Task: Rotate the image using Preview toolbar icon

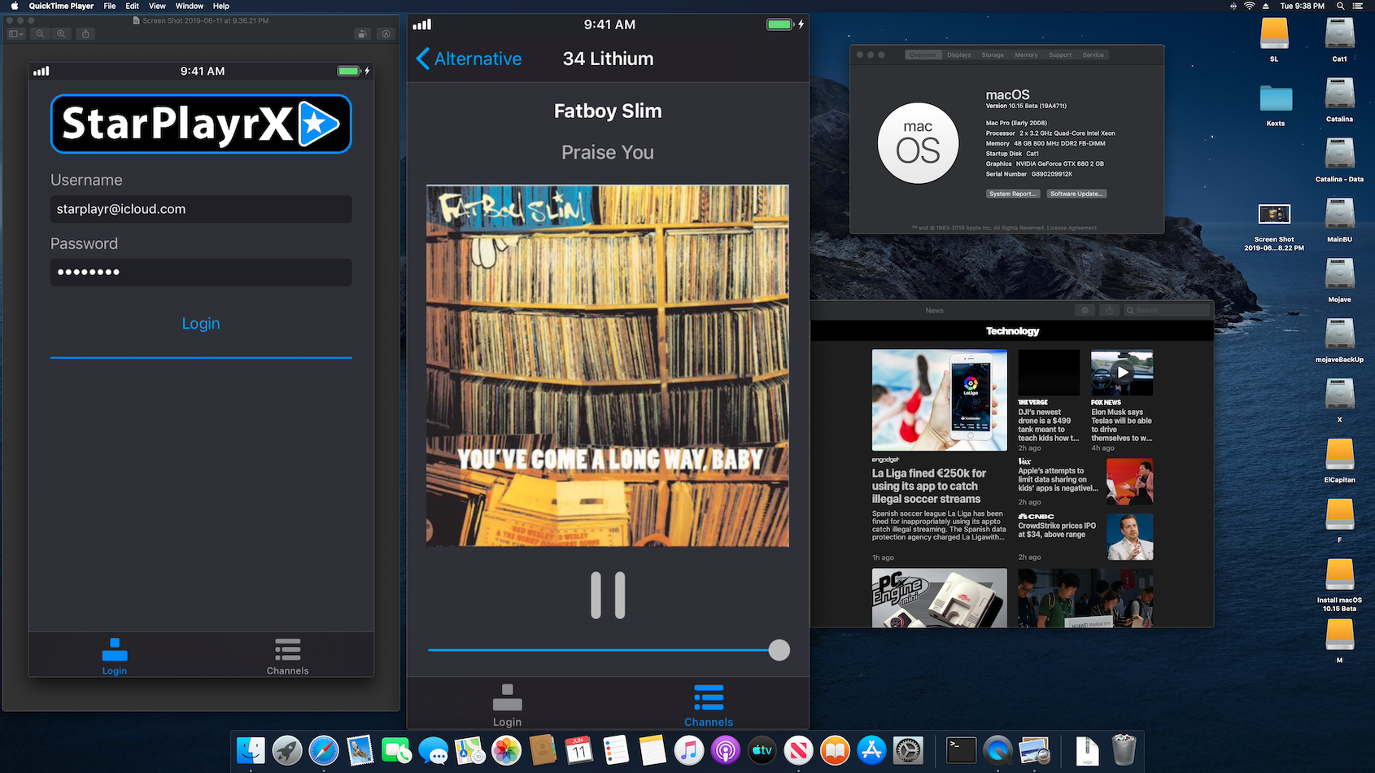Action: coord(362,33)
